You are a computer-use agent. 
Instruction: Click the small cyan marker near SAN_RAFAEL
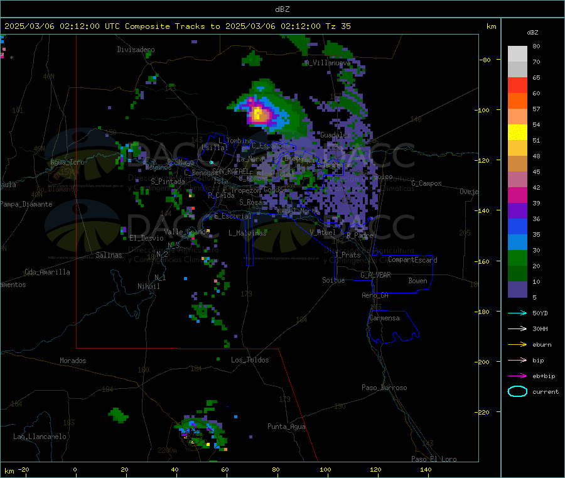[212, 162]
